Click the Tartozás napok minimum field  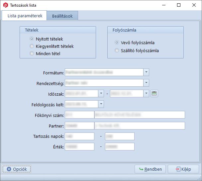pos(79,136)
